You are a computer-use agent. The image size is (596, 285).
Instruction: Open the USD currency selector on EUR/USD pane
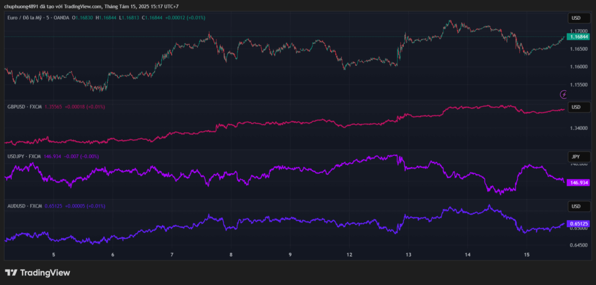point(576,18)
